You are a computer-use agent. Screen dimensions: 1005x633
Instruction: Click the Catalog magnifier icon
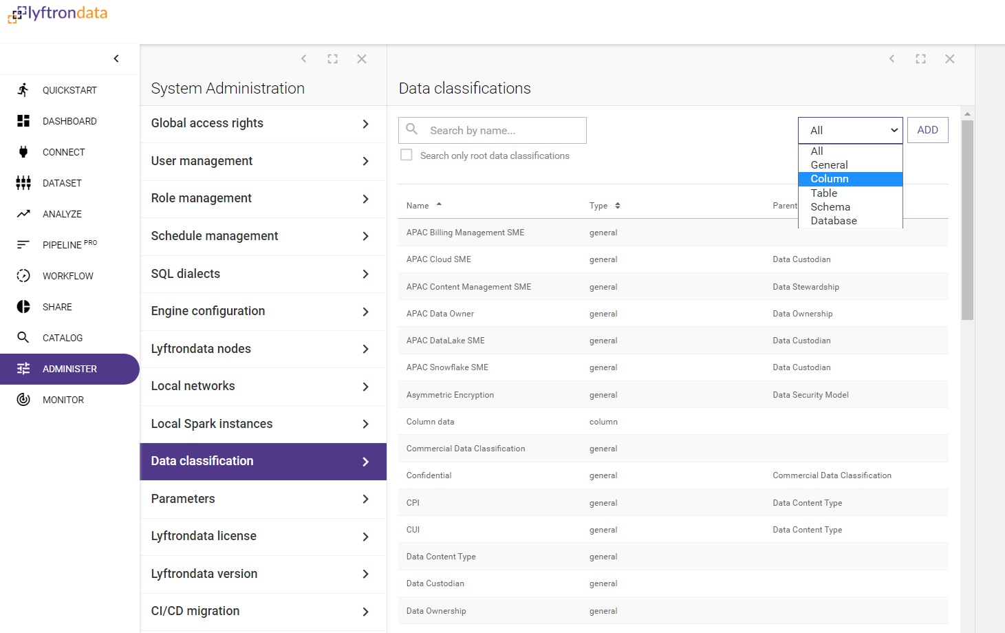[23, 338]
